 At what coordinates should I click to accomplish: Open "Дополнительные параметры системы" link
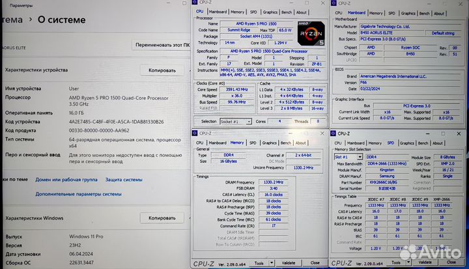(x=78, y=194)
